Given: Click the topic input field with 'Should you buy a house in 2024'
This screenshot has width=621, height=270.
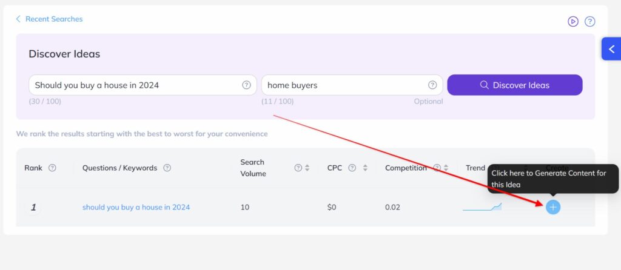Looking at the screenshot, I should point(143,85).
